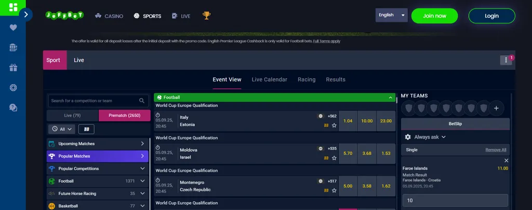The height and width of the screenshot is (210, 532).
Task: Click the gift promotions icon in sidebar
Action: [13, 67]
